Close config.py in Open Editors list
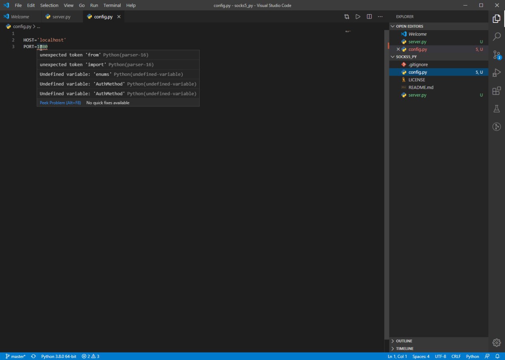 click(x=398, y=49)
